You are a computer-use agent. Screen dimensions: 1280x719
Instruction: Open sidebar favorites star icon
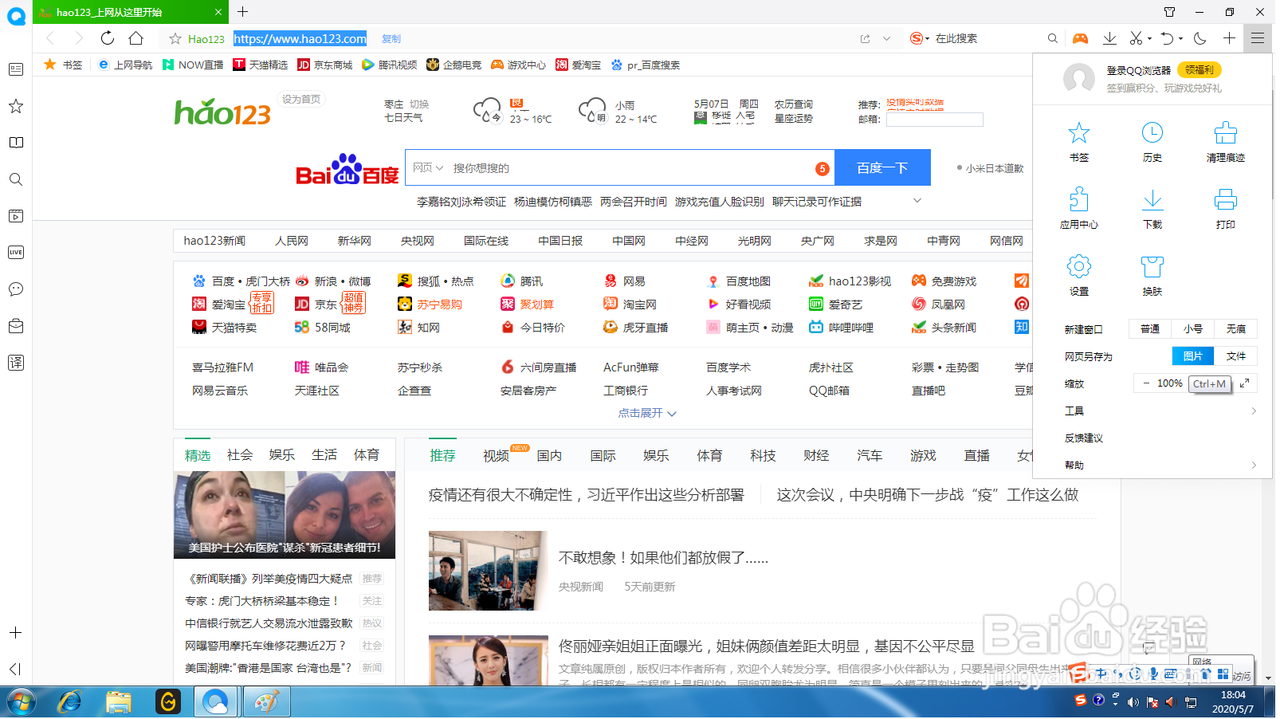click(16, 106)
